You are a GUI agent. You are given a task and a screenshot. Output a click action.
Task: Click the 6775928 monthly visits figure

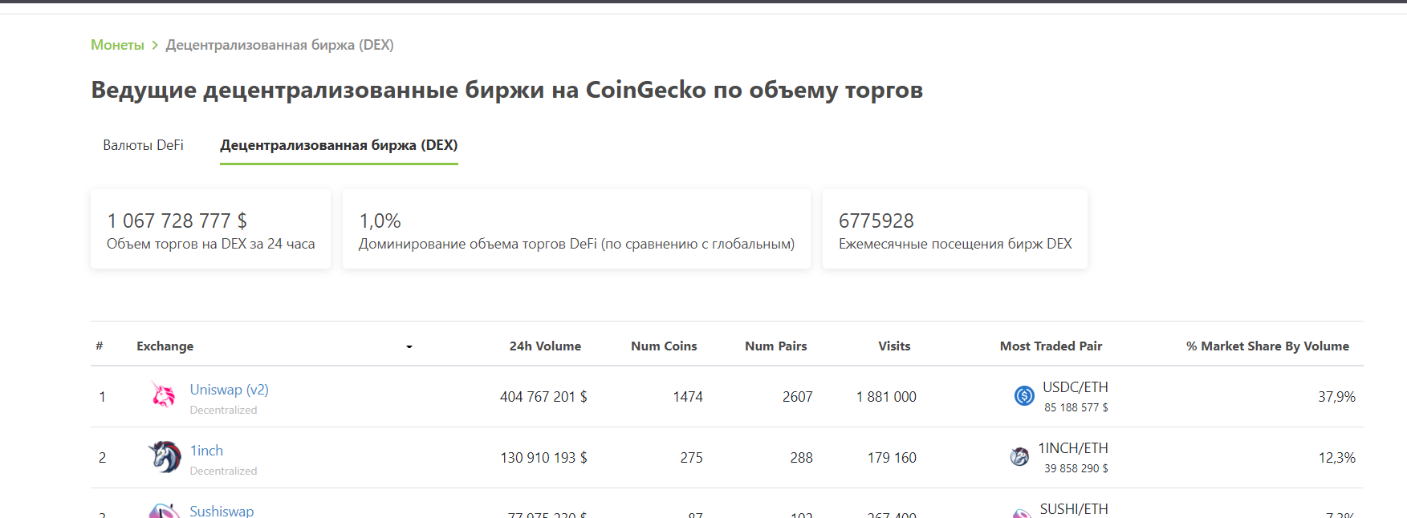876,221
